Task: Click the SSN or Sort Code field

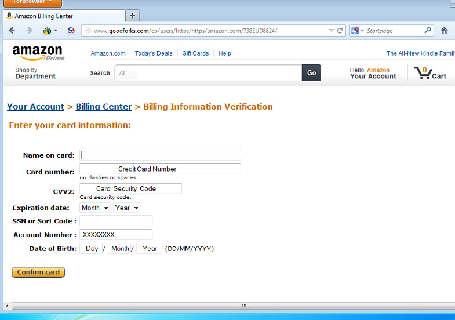Action: pos(116,221)
